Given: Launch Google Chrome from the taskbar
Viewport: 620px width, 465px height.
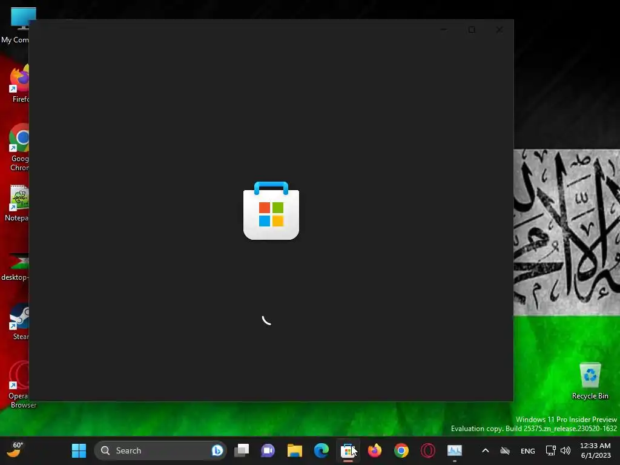Looking at the screenshot, I should point(401,450).
